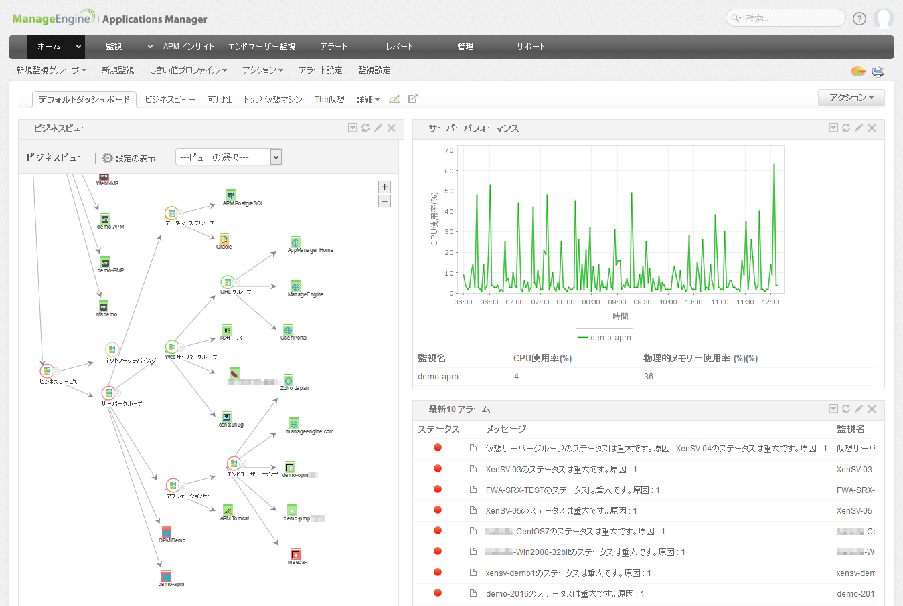Open the 管理 menu
The image size is (903, 606).
click(465, 47)
